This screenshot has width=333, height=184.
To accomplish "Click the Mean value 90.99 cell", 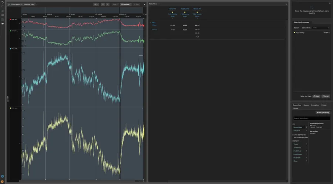I will pyautogui.click(x=185, y=25).
